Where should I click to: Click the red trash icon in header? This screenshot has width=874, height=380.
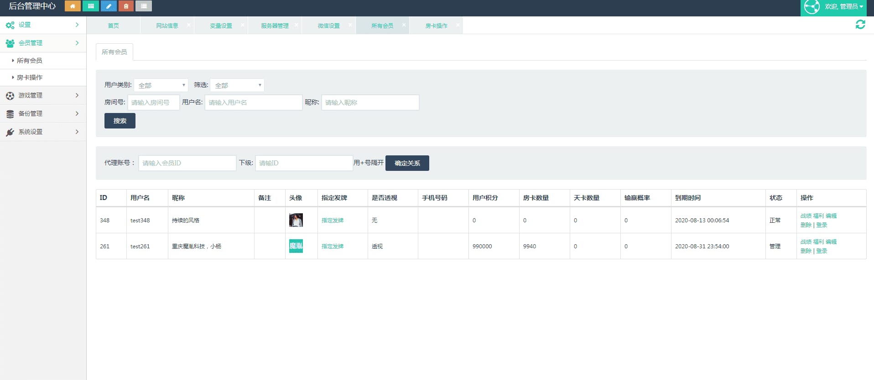(126, 6)
